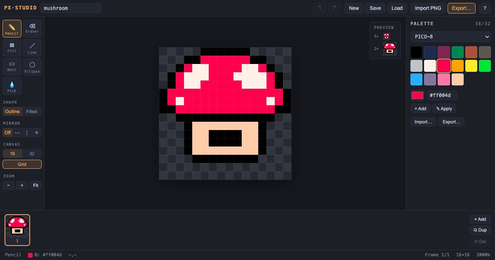Click Save in the top toolbar
Image resolution: width=495 pixels, height=260 pixels.
click(x=375, y=8)
